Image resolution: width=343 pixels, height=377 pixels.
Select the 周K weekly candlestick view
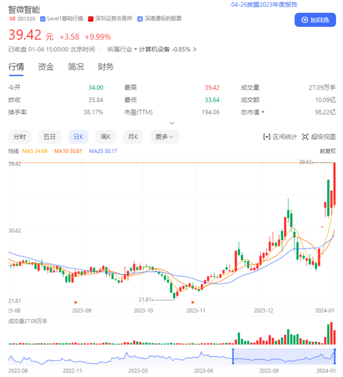tap(105, 137)
